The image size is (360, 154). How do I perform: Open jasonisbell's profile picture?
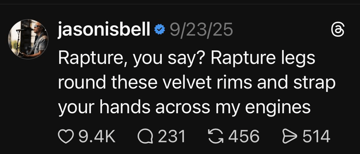[28, 39]
